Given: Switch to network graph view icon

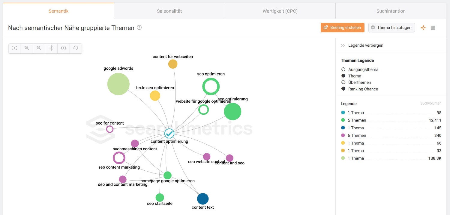Looking at the screenshot, I should (423, 28).
